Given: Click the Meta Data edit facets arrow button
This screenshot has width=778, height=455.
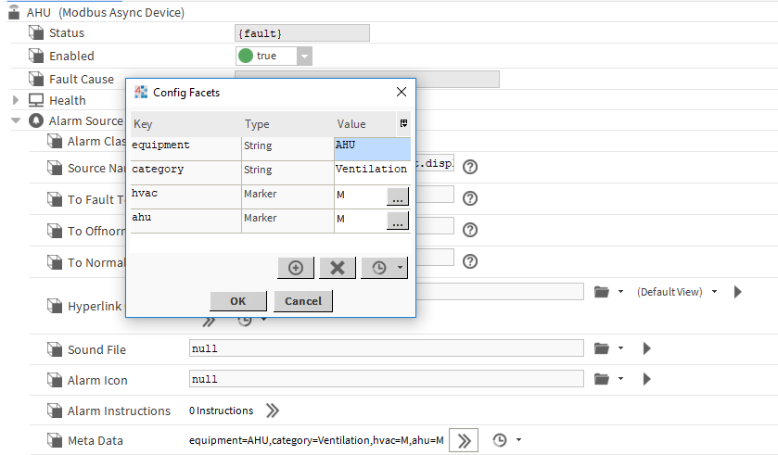Looking at the screenshot, I should pos(464,440).
